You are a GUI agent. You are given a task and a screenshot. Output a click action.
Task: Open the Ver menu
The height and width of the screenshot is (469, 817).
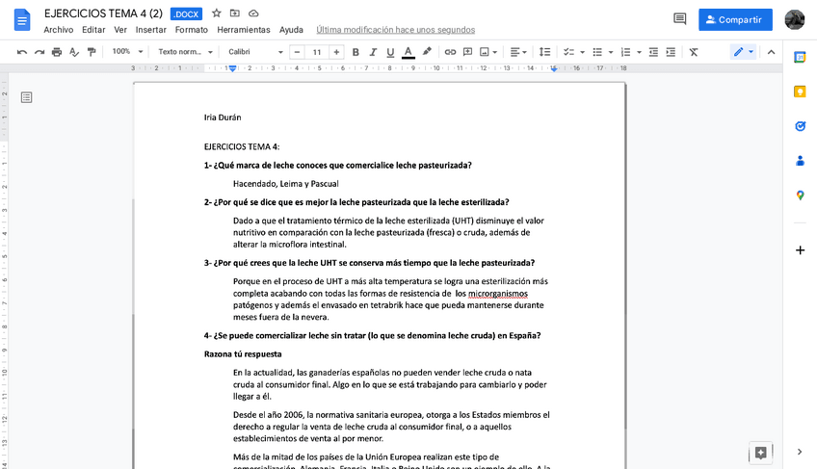click(120, 30)
